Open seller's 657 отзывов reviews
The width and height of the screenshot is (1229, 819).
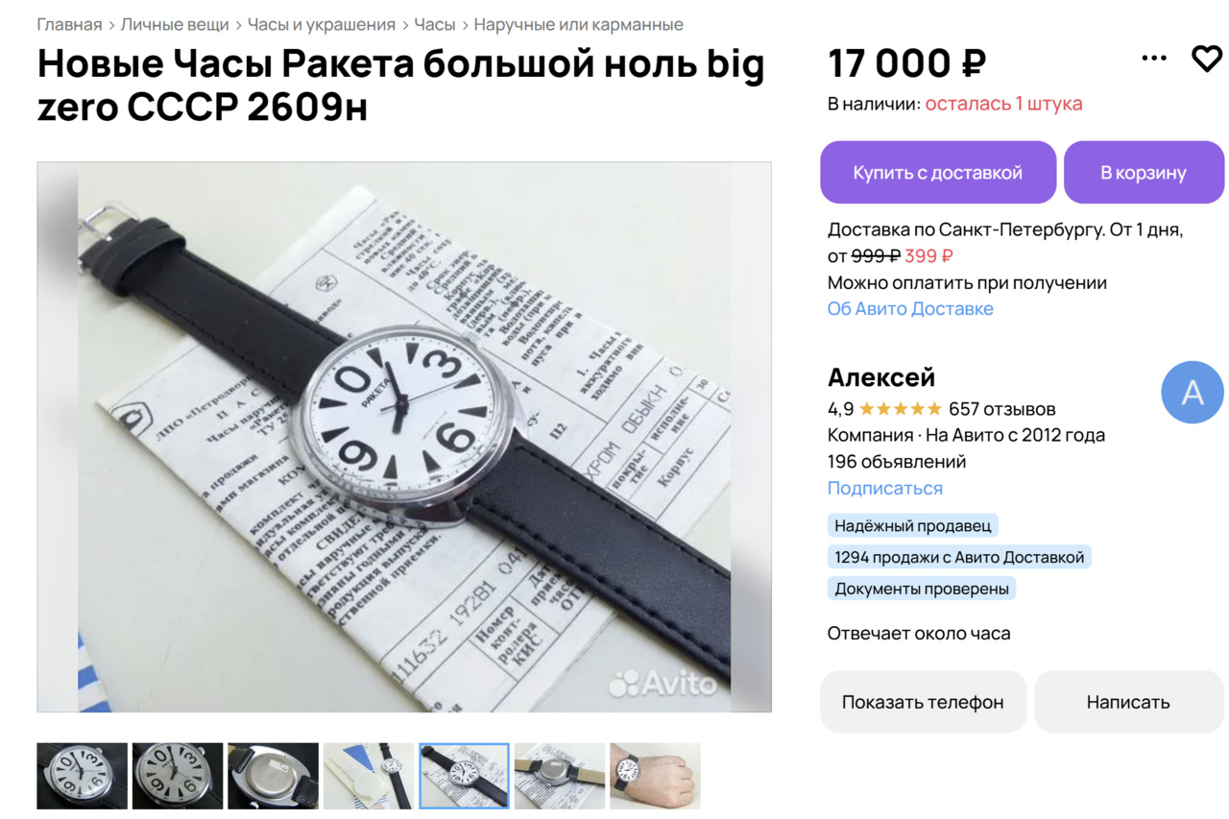point(1002,409)
